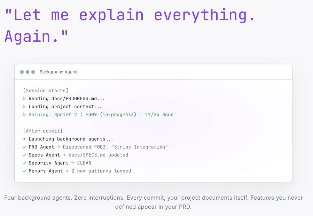Click the green Shiplog Sprint 2 status line
Screen dimensions: 313x216
pos(101,115)
